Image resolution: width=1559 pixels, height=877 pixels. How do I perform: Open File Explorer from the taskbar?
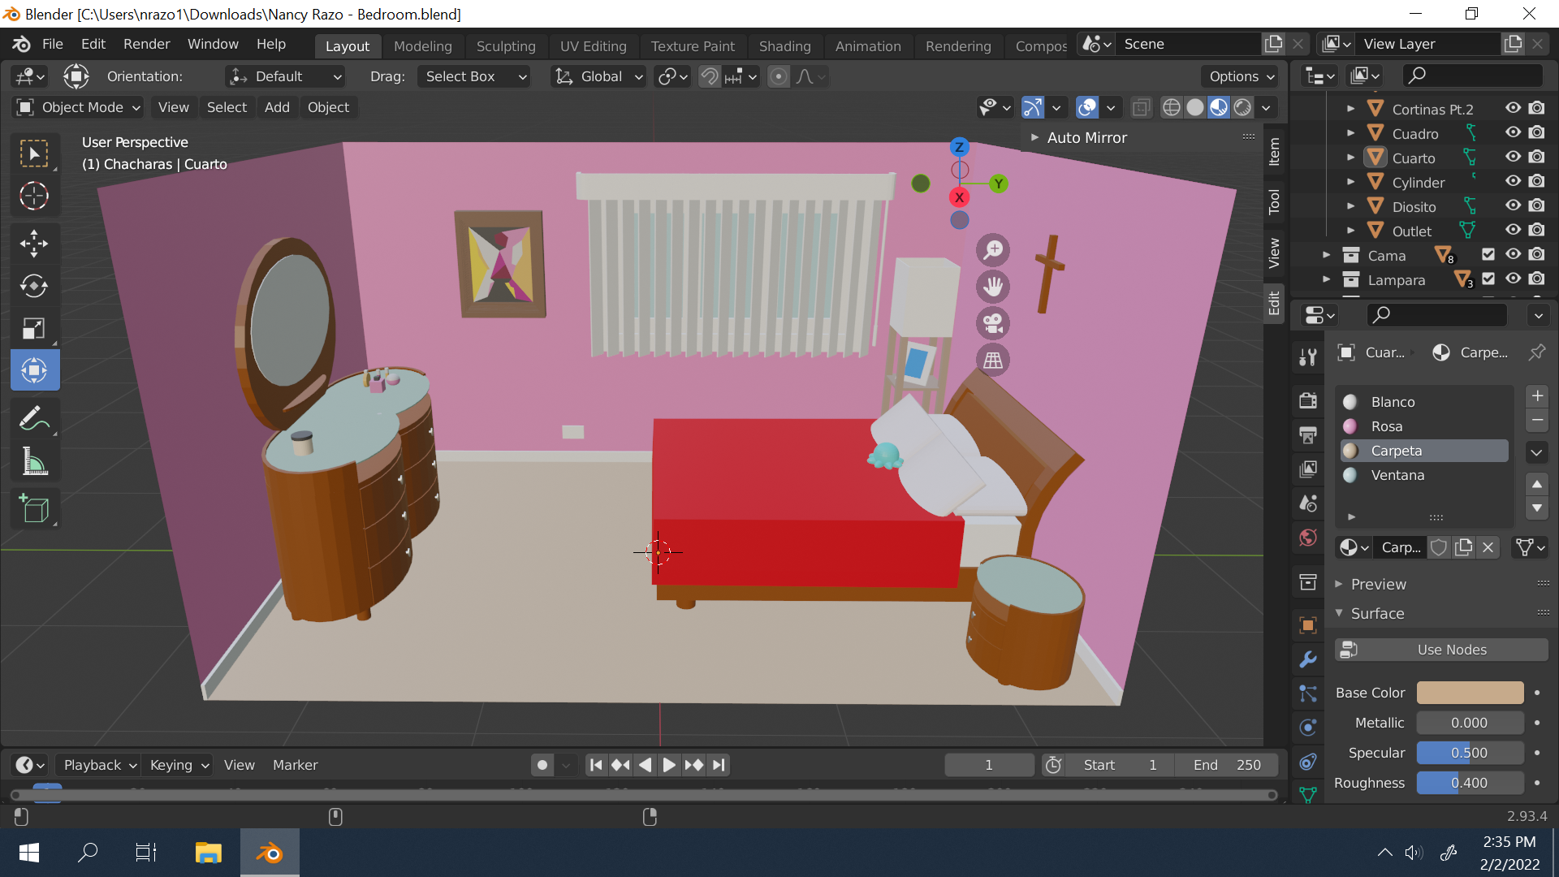[x=209, y=853]
